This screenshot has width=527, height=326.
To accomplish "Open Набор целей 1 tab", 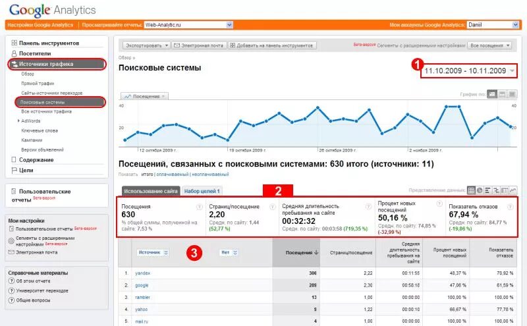I will tap(202, 191).
